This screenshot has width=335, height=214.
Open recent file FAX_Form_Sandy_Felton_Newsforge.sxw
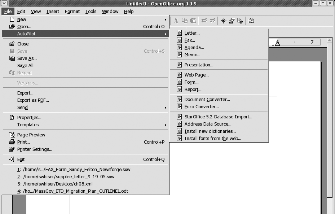85,170
